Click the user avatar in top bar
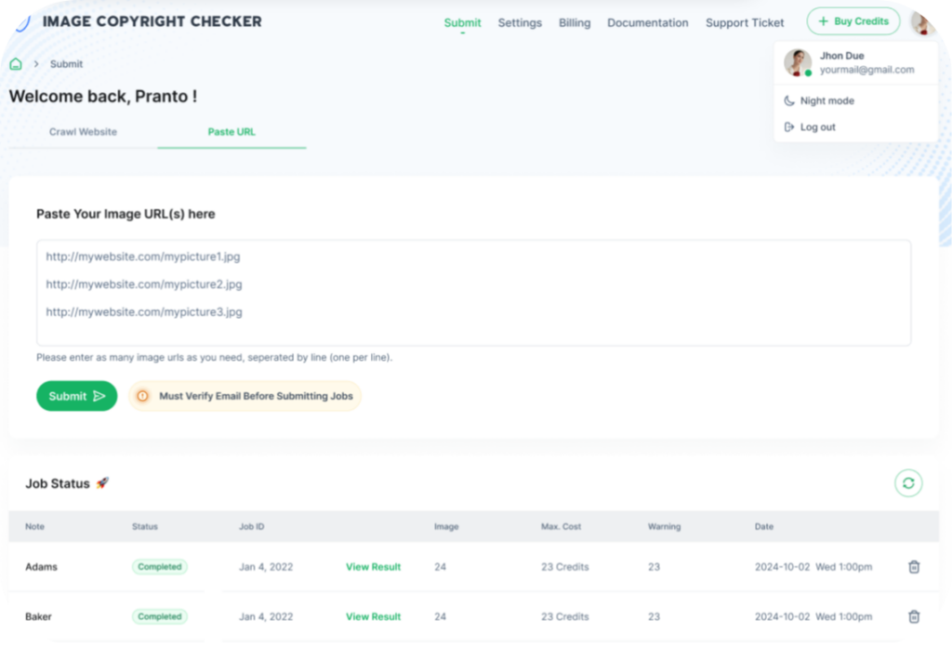This screenshot has width=952, height=645. 922,22
